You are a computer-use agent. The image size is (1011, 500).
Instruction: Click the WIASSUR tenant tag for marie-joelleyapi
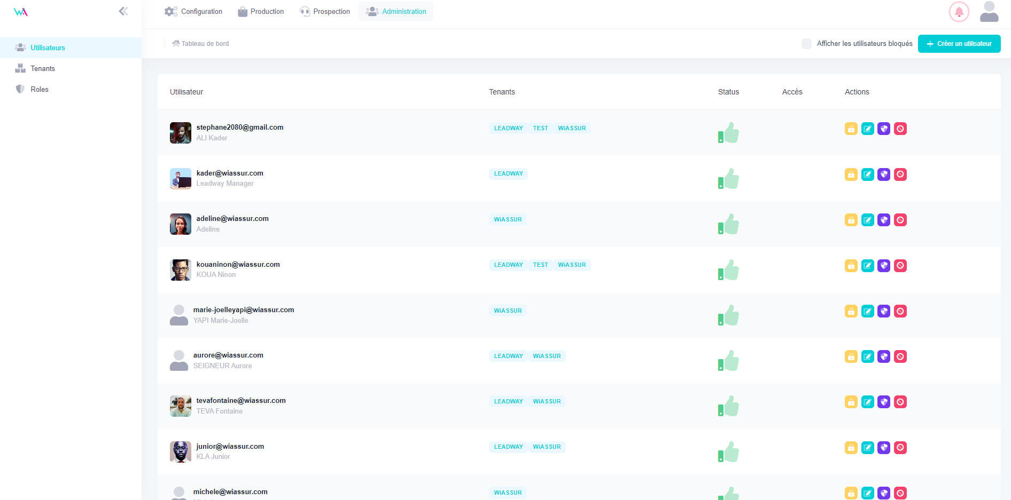pos(508,311)
